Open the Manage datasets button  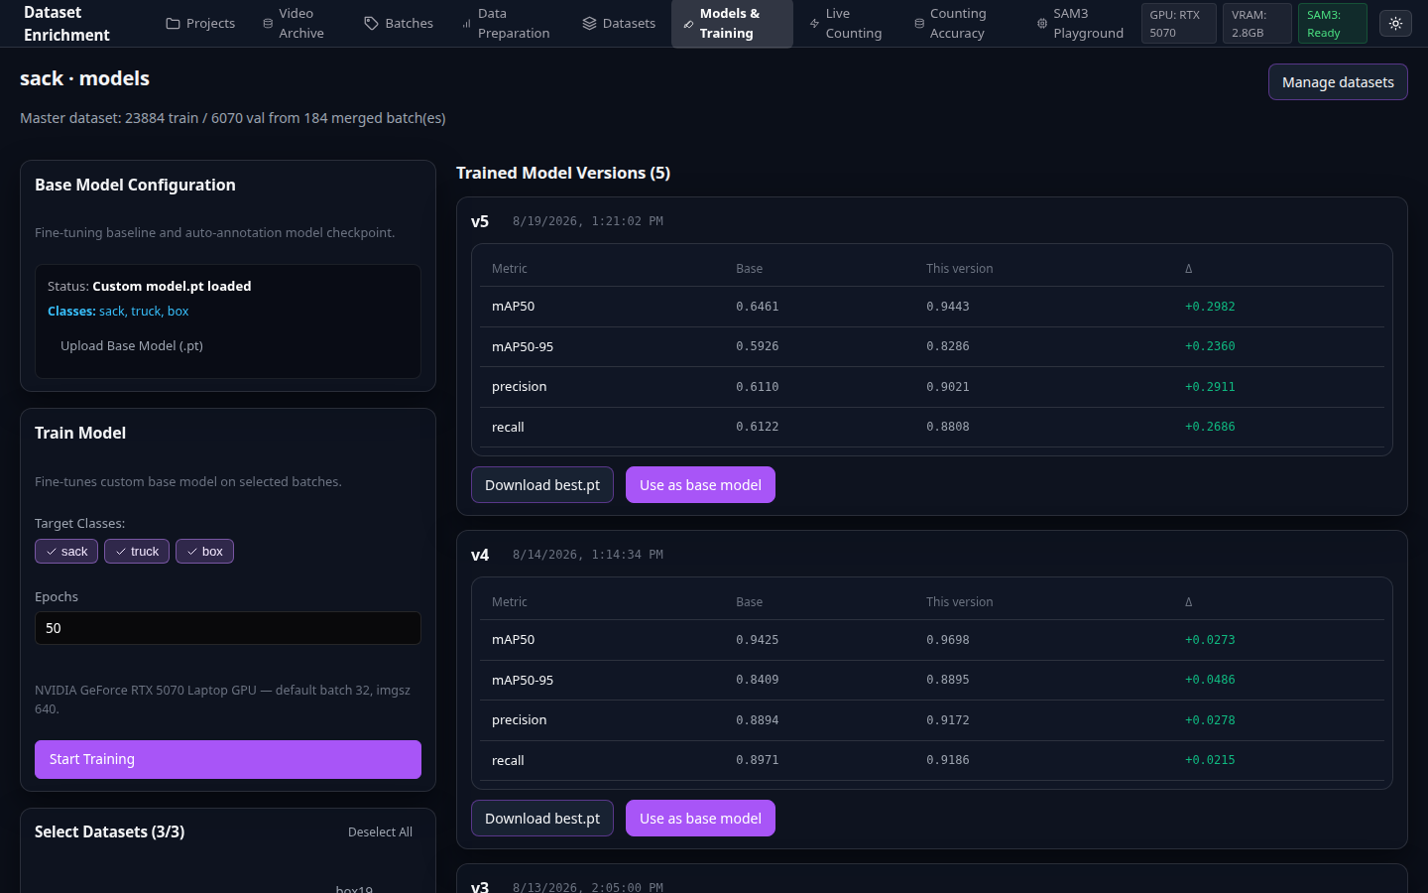1338,82
